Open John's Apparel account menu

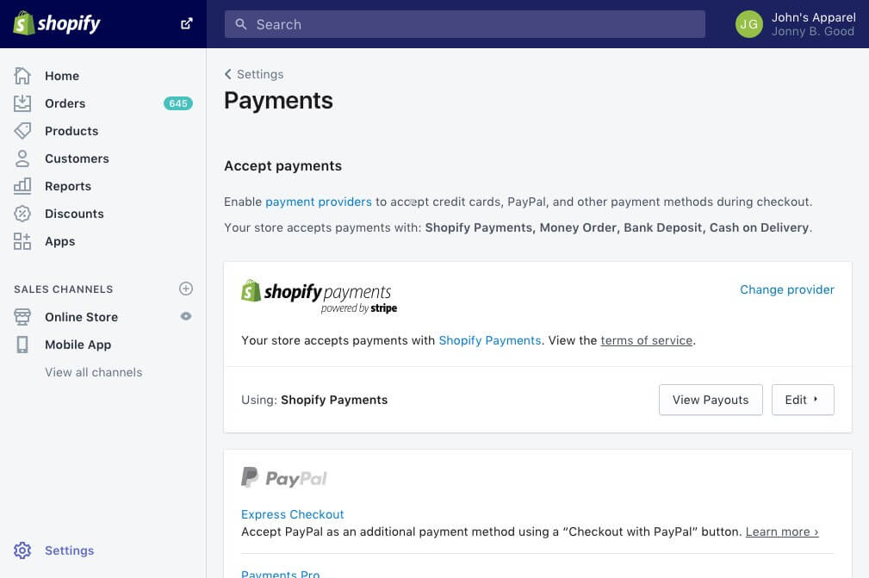coord(796,24)
